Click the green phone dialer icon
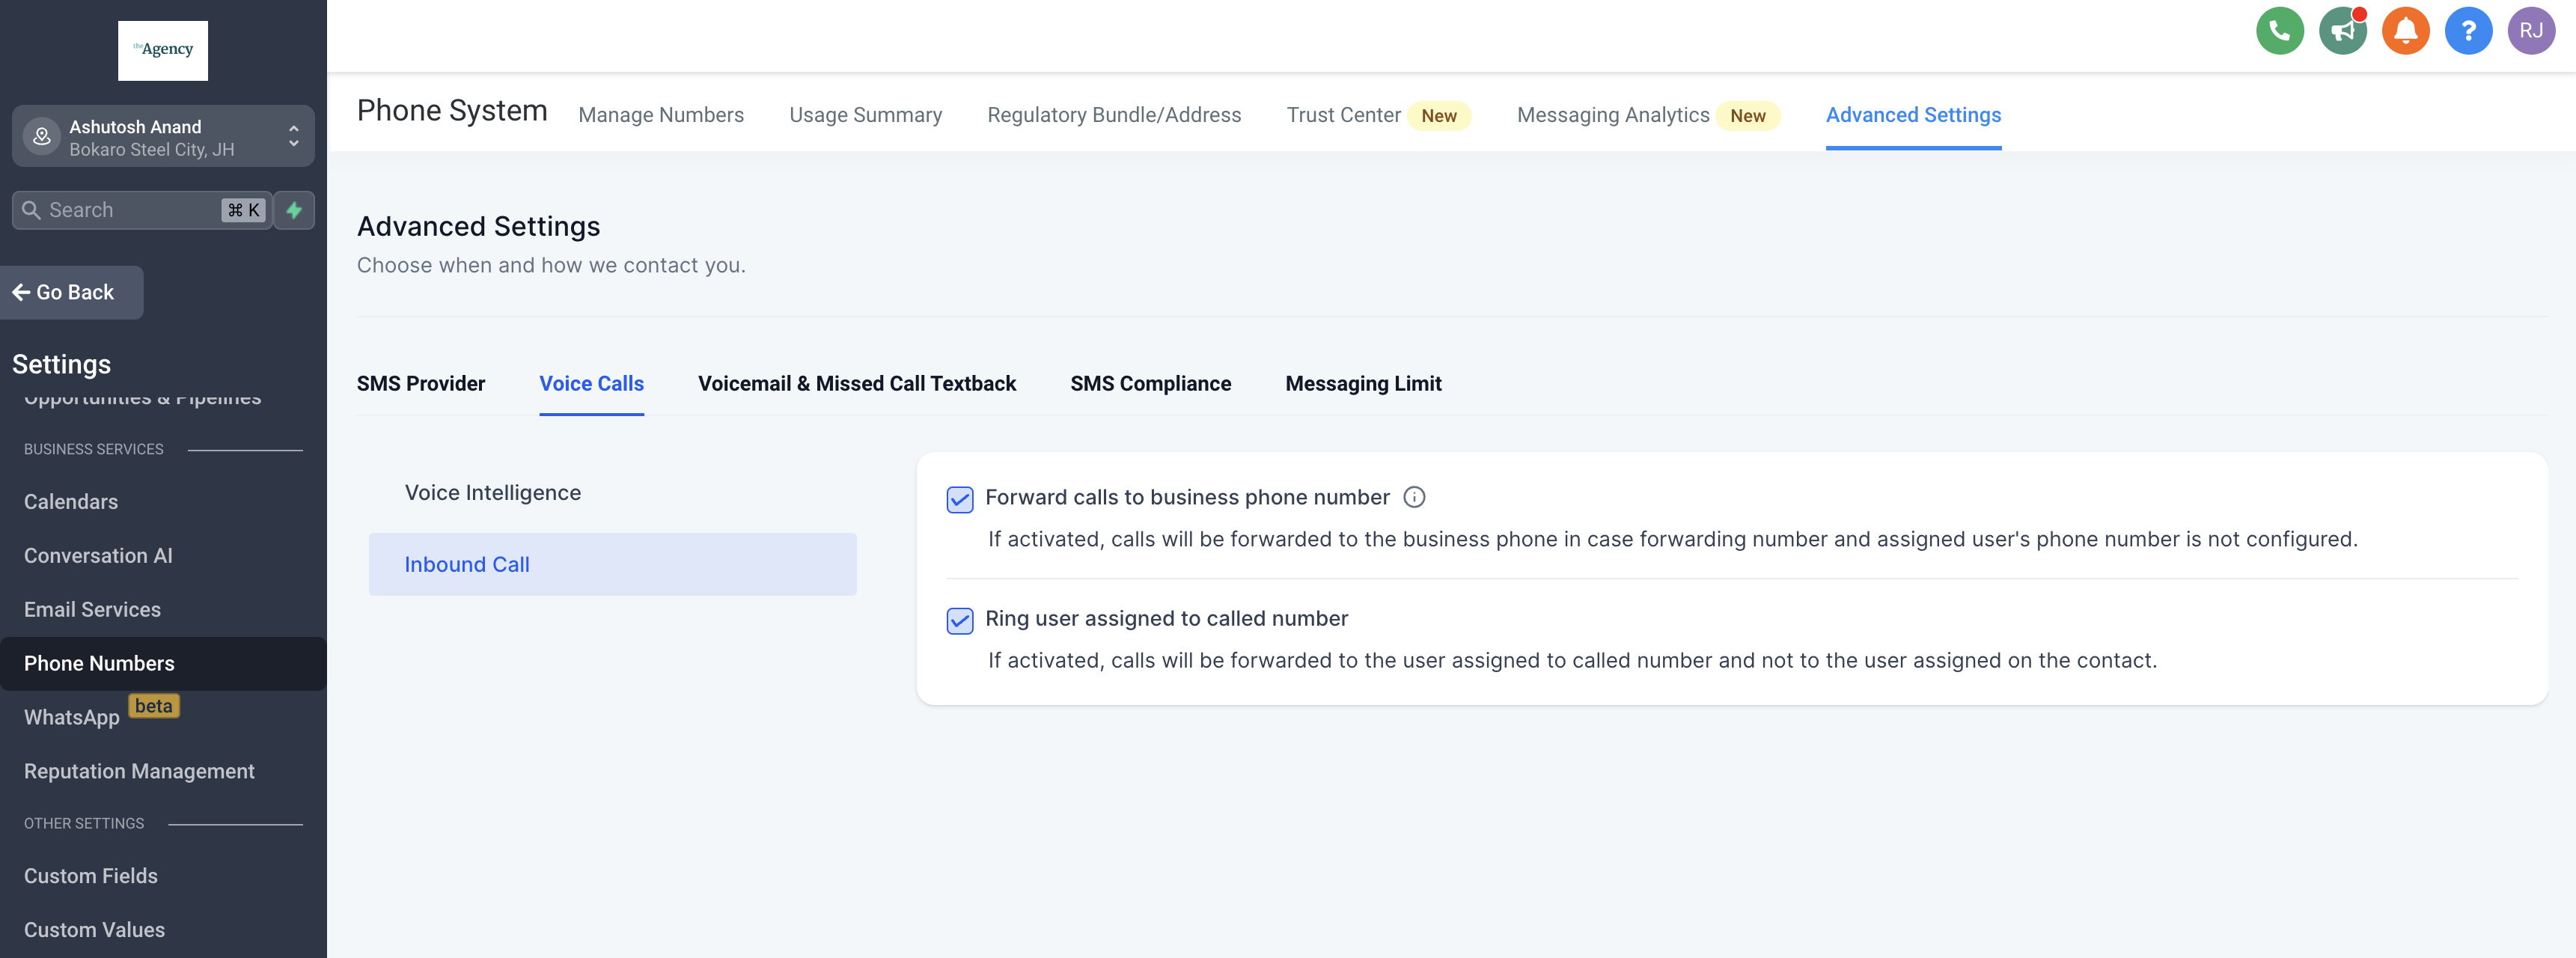The height and width of the screenshot is (958, 2576). (x=2279, y=31)
